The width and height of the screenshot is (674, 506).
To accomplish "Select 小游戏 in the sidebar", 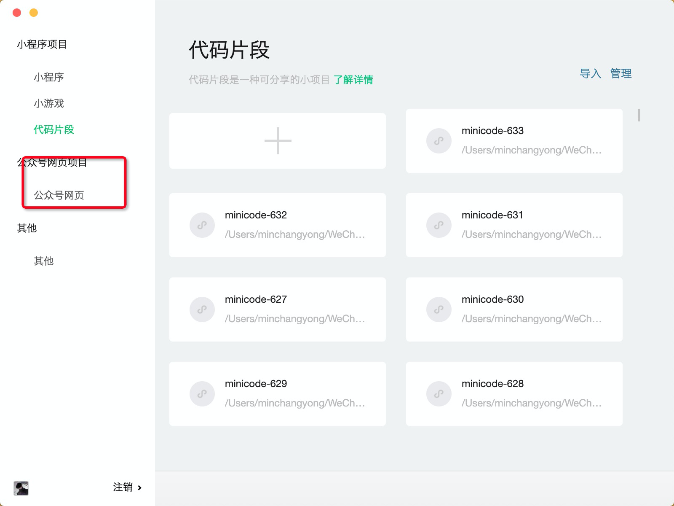I will [x=49, y=103].
